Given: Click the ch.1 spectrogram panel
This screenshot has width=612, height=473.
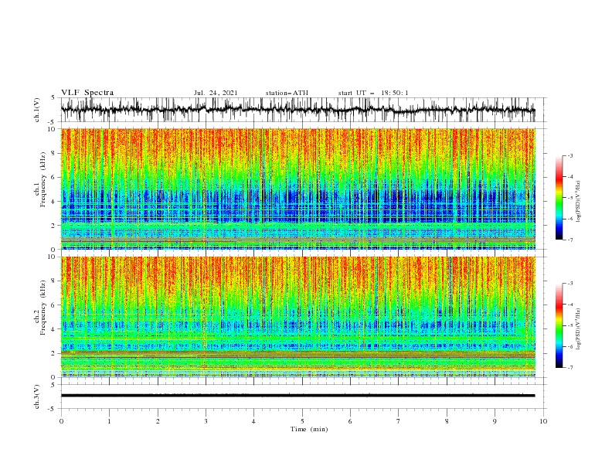Looking at the screenshot, I should [x=297, y=189].
